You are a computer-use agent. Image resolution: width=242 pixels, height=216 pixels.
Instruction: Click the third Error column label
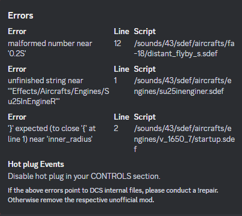17,117
